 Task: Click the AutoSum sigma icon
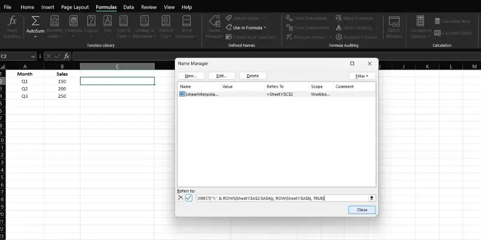tap(35, 21)
